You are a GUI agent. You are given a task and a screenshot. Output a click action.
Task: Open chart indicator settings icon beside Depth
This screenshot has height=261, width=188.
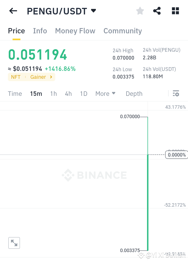coord(176,93)
